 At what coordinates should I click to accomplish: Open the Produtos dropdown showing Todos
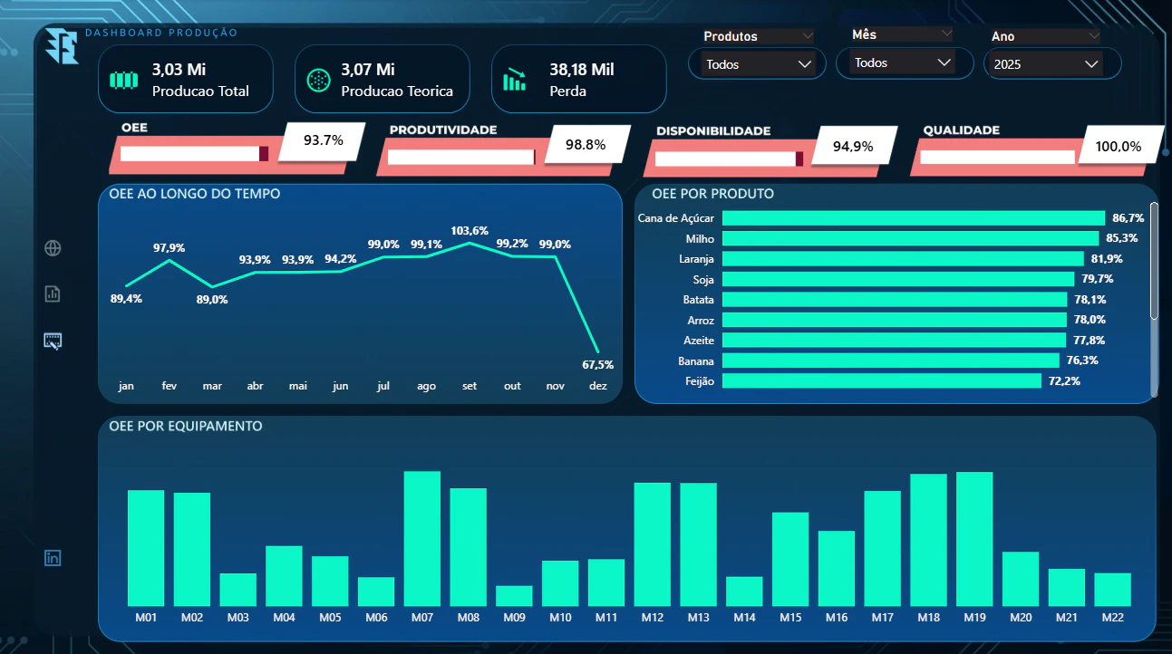pos(757,64)
